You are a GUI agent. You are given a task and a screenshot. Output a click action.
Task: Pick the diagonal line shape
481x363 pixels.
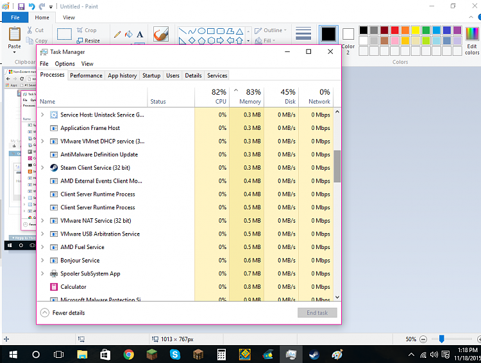pos(183,31)
